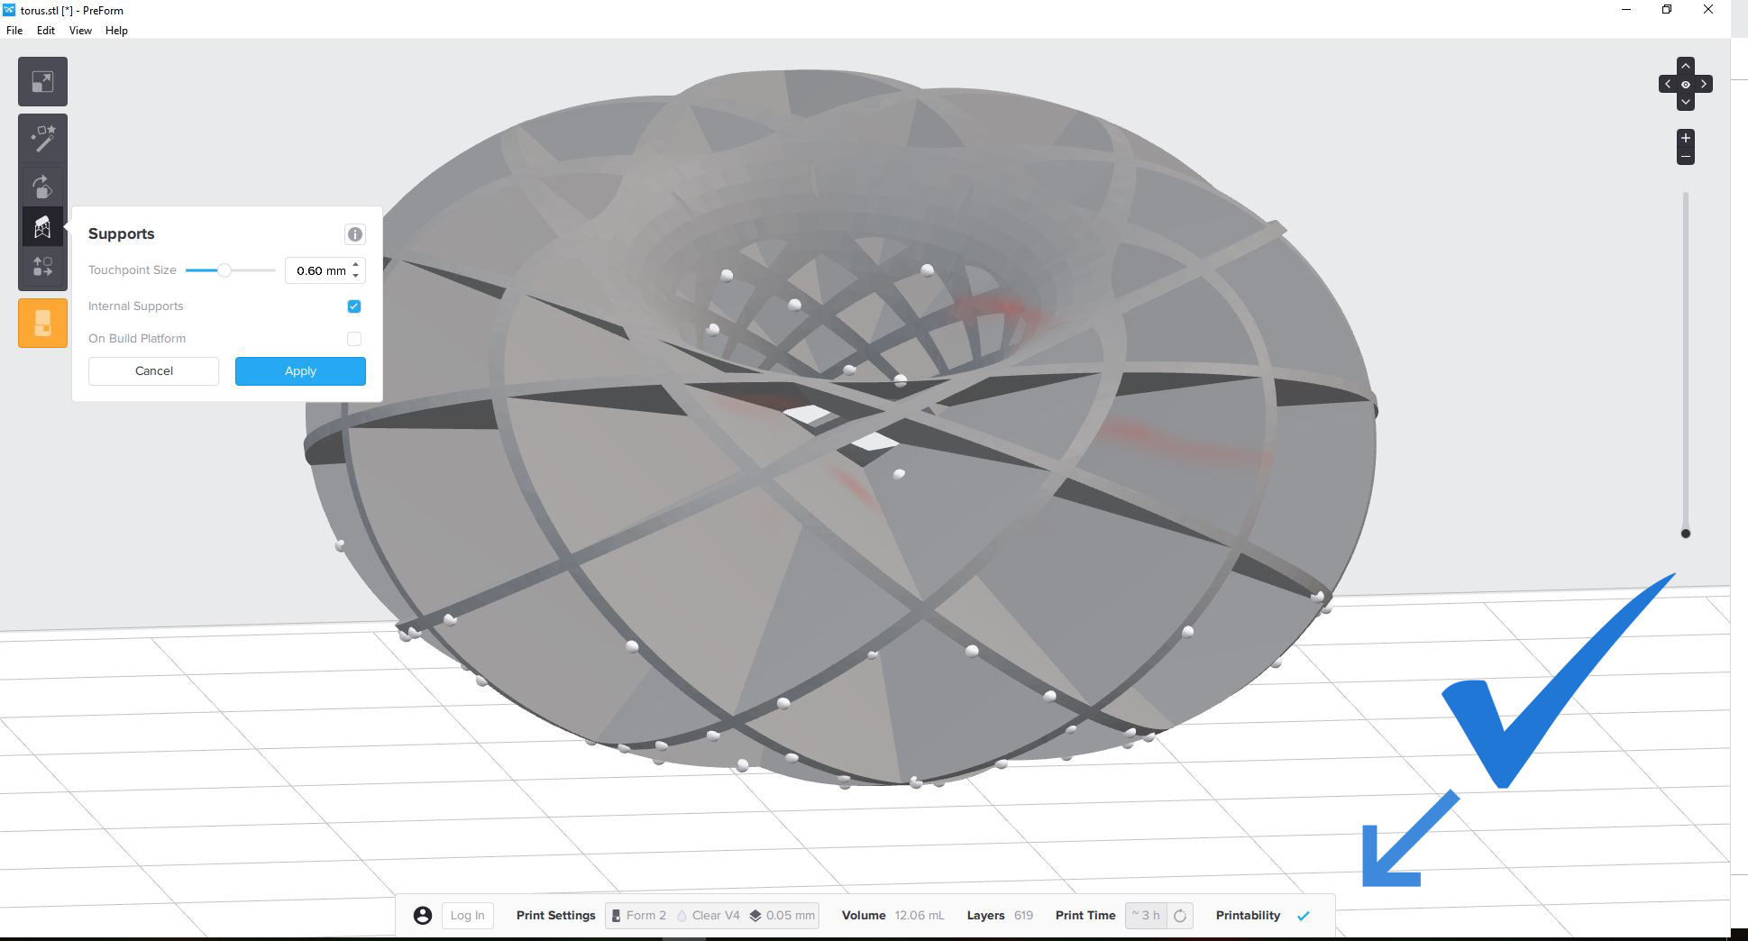Click the Clear V4 resin setting
The width and height of the screenshot is (1748, 941).
[709, 916]
